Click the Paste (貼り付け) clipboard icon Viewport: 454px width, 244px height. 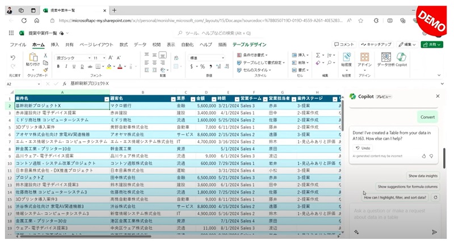[33, 57]
